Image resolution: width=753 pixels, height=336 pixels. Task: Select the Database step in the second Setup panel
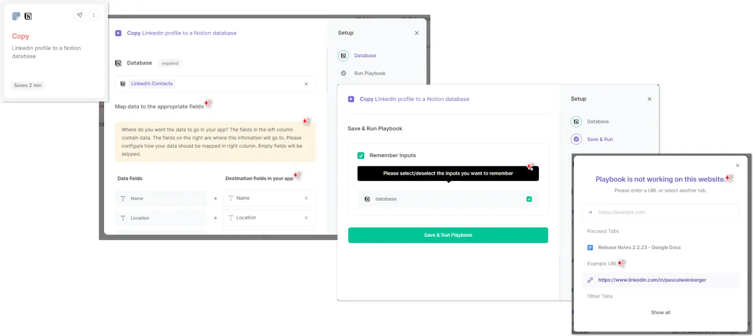pos(598,122)
